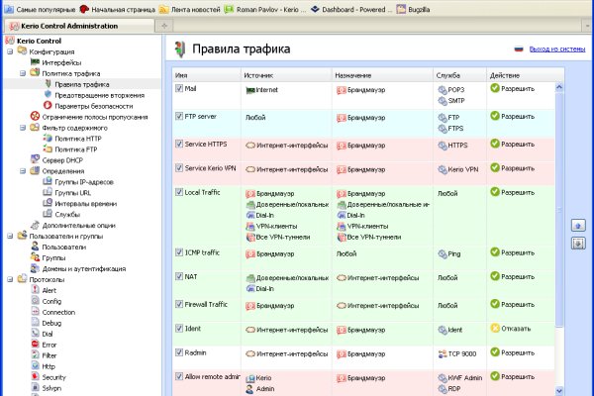Click the yellow Отказать icon in Ident row
This screenshot has height=396, width=594.
coord(495,328)
